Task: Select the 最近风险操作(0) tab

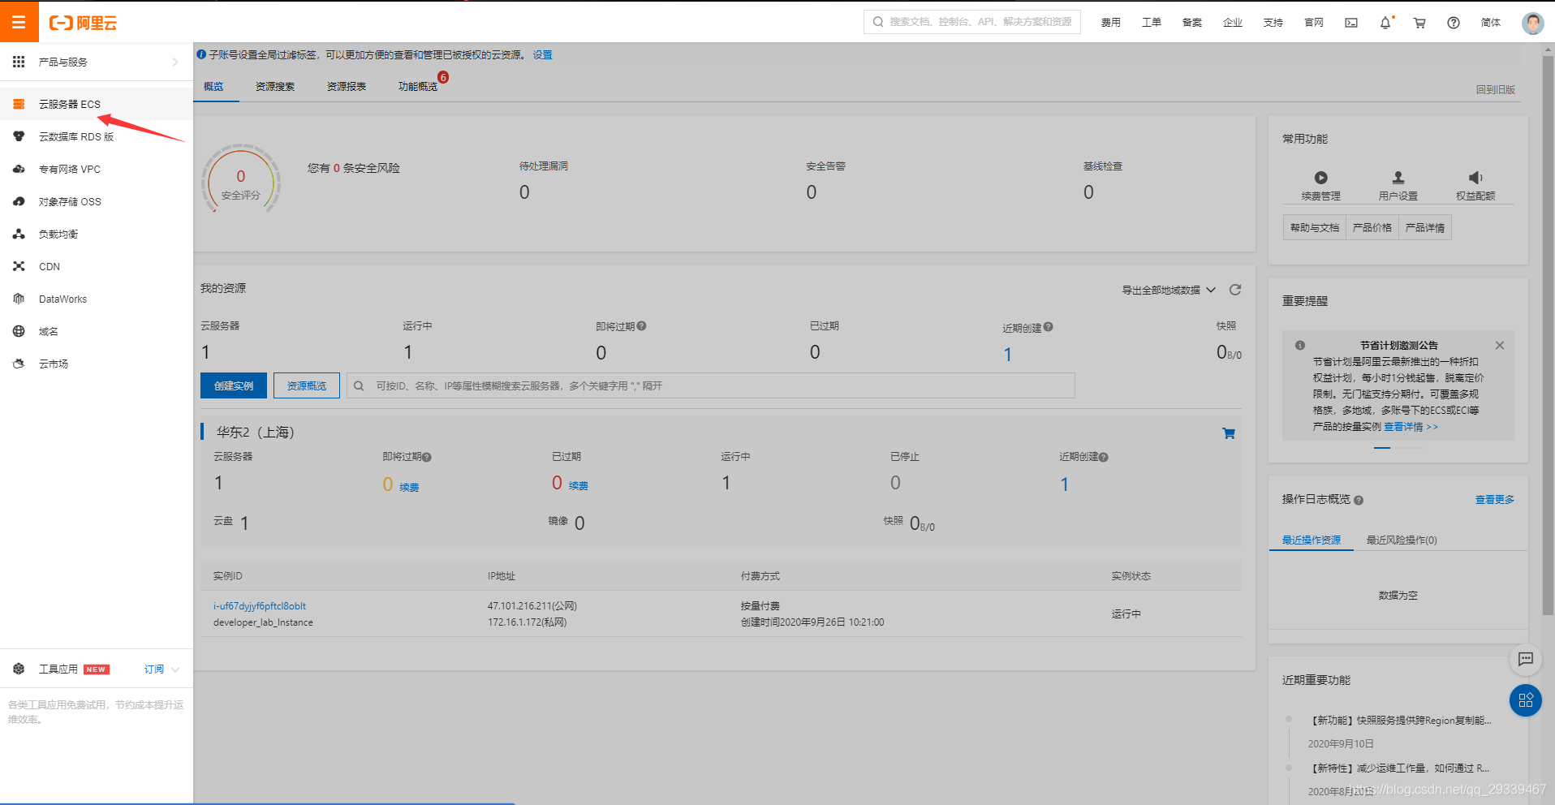Action: pyautogui.click(x=1402, y=540)
